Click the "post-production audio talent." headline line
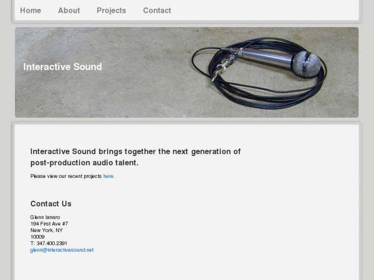The image size is (374, 280). point(84,163)
